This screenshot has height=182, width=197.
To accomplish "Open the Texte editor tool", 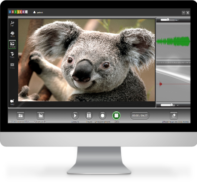I will pyautogui.click(x=12, y=55).
